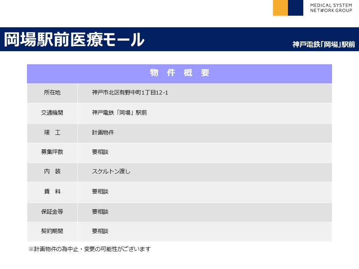Viewport: 359px width, 269px height.
Task: Click the footnote '※計画物件の為中止・変更の可能性がございます'
Action: point(89,249)
